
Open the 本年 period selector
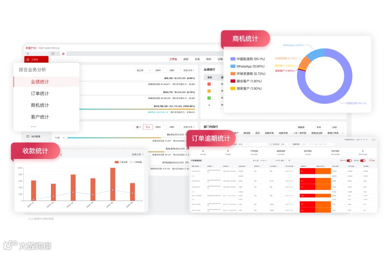coord(322,127)
